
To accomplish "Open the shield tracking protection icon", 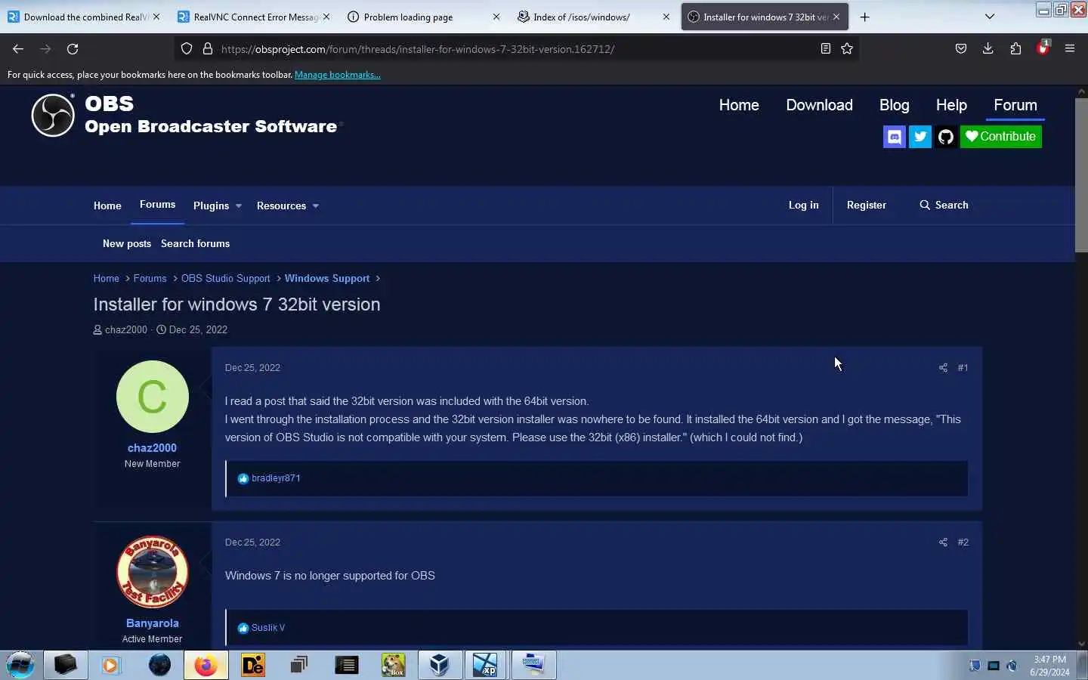I will (187, 48).
